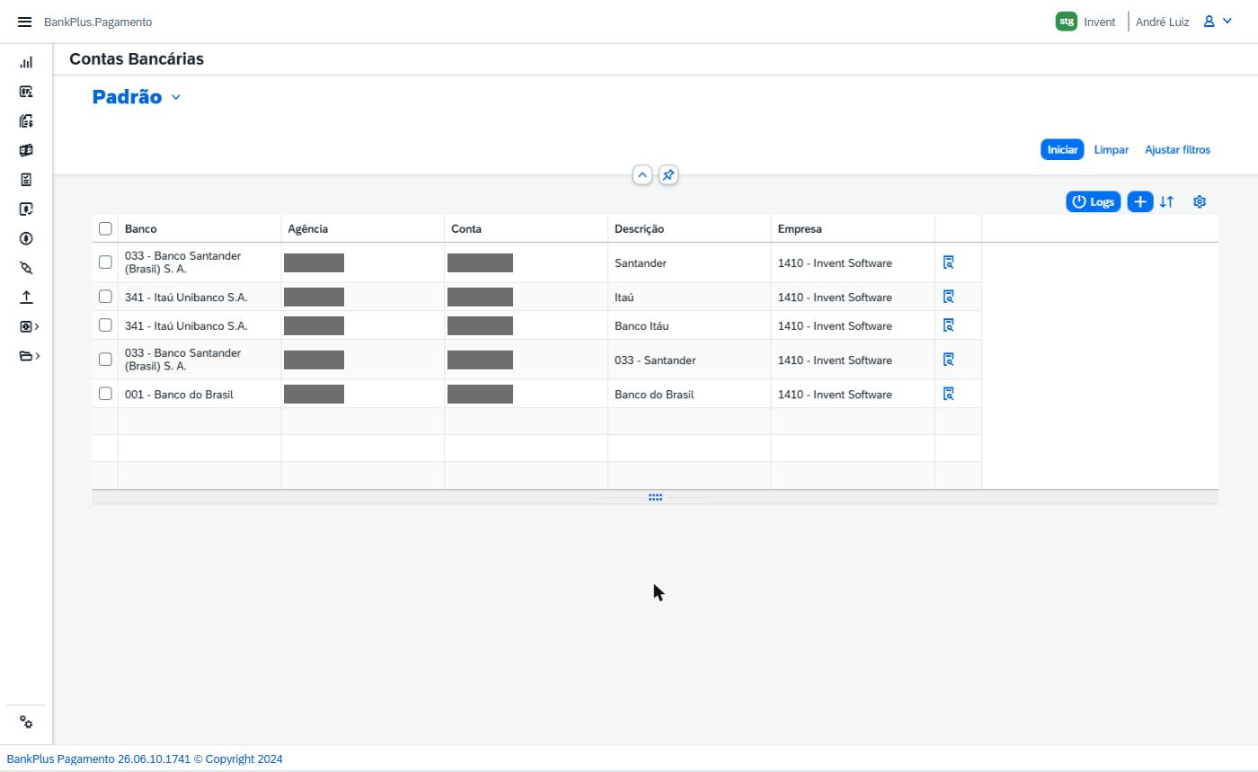Click the table resize grip handle

tap(655, 497)
